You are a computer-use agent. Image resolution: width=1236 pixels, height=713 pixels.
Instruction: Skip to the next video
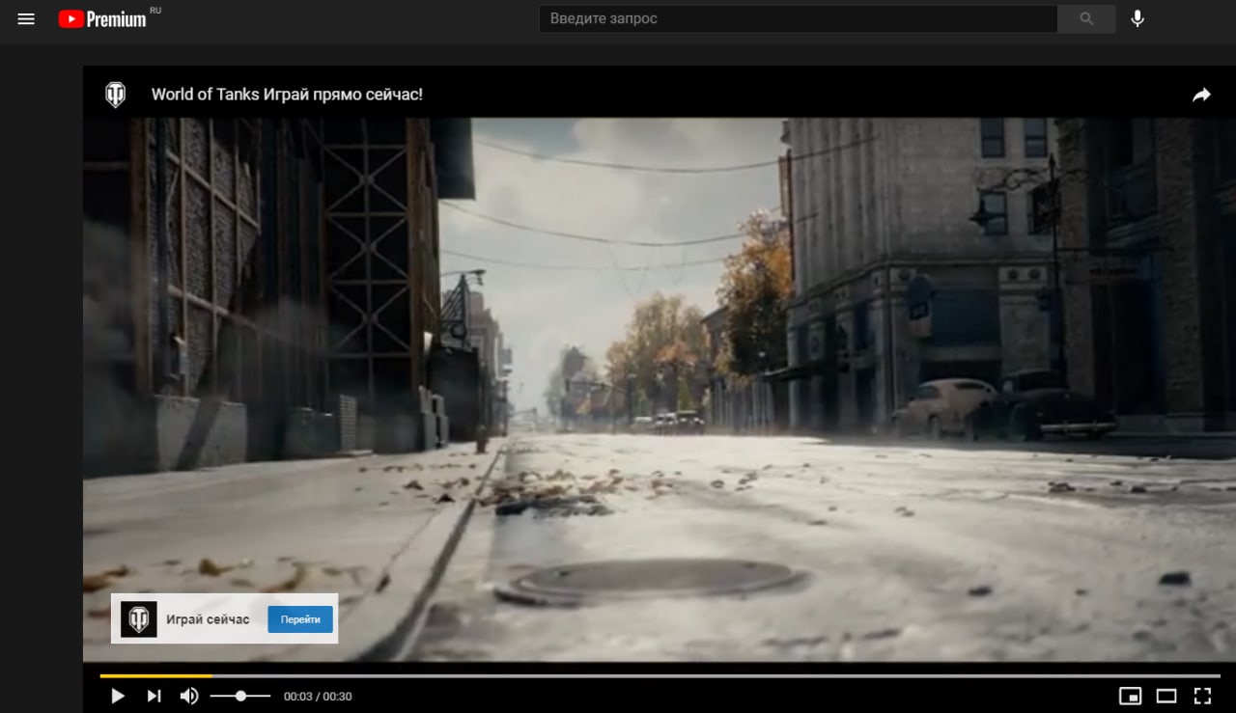pos(154,696)
